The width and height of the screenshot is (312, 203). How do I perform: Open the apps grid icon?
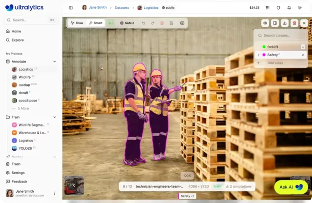click(x=268, y=8)
